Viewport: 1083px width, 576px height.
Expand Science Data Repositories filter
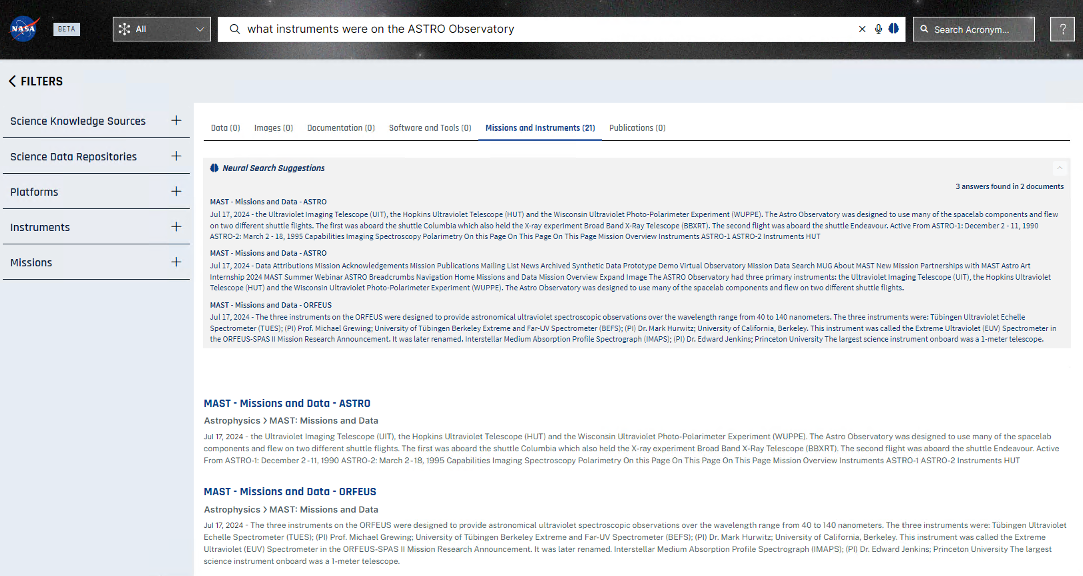pos(176,156)
